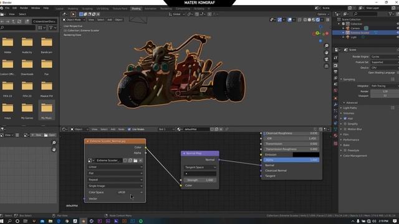Open the Flat projection dropdown in texture node
399x224 pixels.
[x=115, y=173]
